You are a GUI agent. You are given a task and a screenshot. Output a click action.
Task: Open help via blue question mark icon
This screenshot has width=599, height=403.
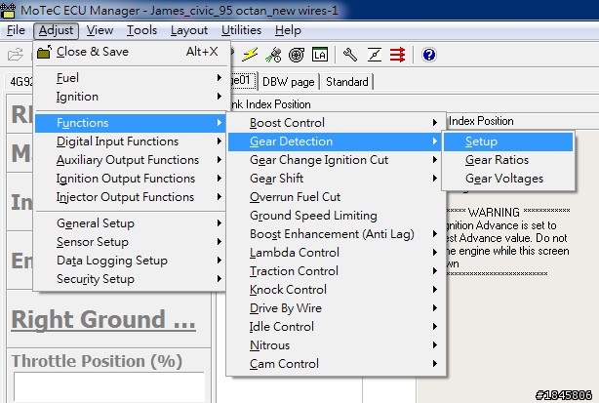tap(429, 55)
